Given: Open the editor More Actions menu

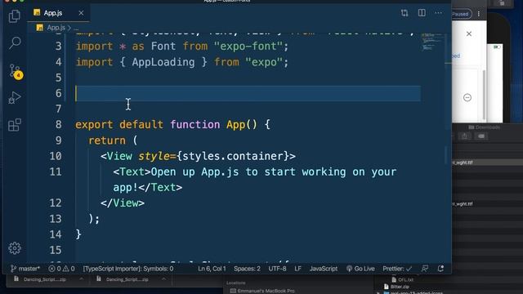Looking at the screenshot, I should (x=438, y=13).
